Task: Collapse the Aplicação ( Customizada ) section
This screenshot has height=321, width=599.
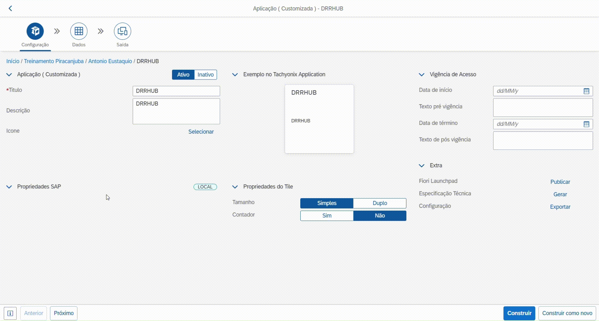Action: 9,75
